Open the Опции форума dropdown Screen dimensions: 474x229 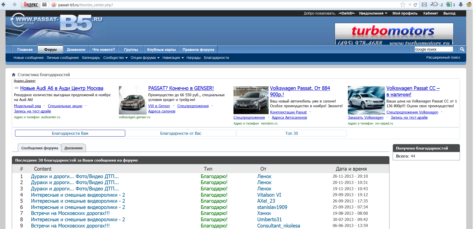pos(145,58)
